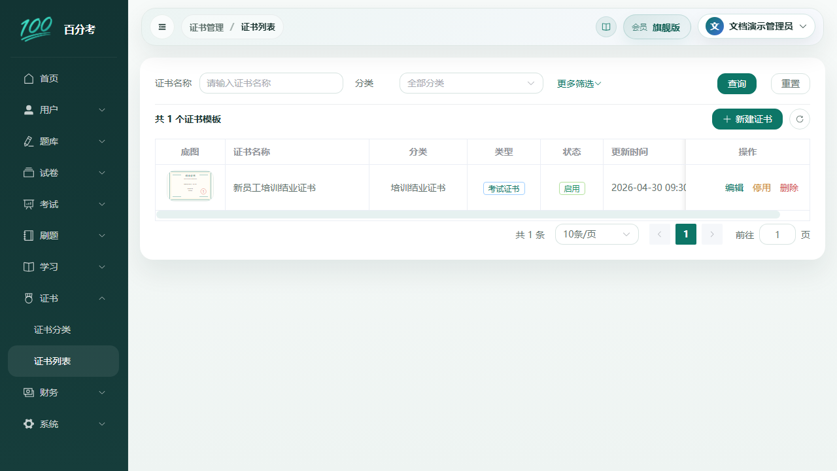Focus the 证书名称 input field
Viewport: 837px width, 471px height.
tap(271, 83)
